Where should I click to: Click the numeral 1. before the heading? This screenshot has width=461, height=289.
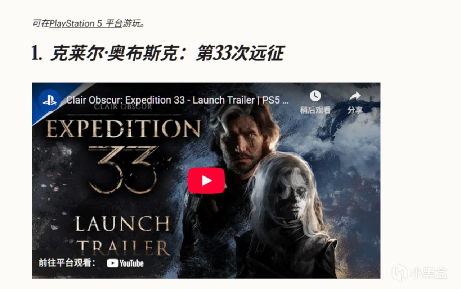[x=37, y=54]
